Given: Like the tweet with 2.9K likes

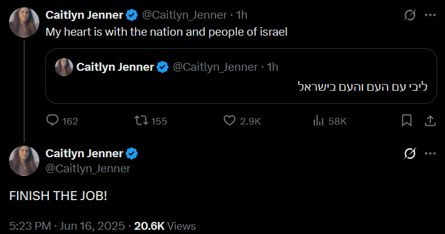Looking at the screenshot, I should click(229, 120).
